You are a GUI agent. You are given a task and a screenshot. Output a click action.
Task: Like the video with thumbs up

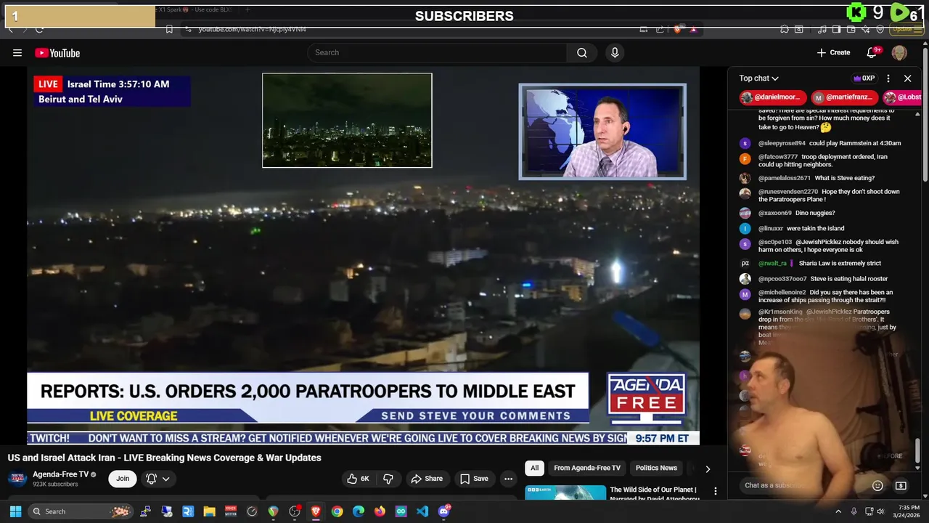[359, 479]
